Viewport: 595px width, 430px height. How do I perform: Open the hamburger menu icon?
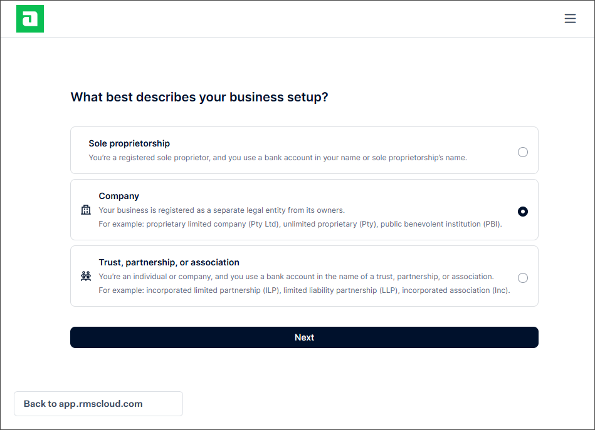point(570,19)
